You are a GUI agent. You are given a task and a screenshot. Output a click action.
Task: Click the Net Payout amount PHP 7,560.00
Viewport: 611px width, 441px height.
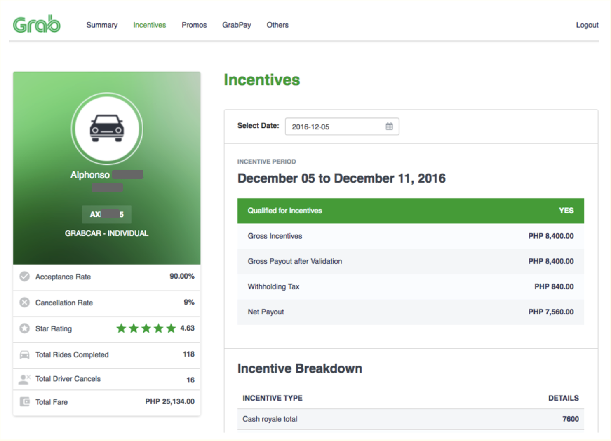(x=551, y=312)
